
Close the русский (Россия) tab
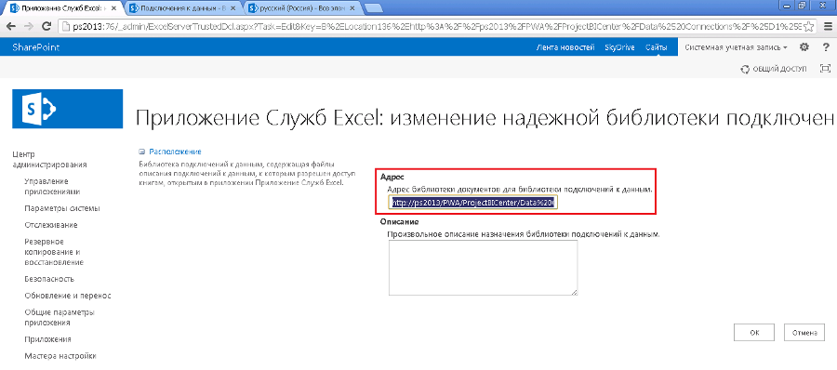352,8
